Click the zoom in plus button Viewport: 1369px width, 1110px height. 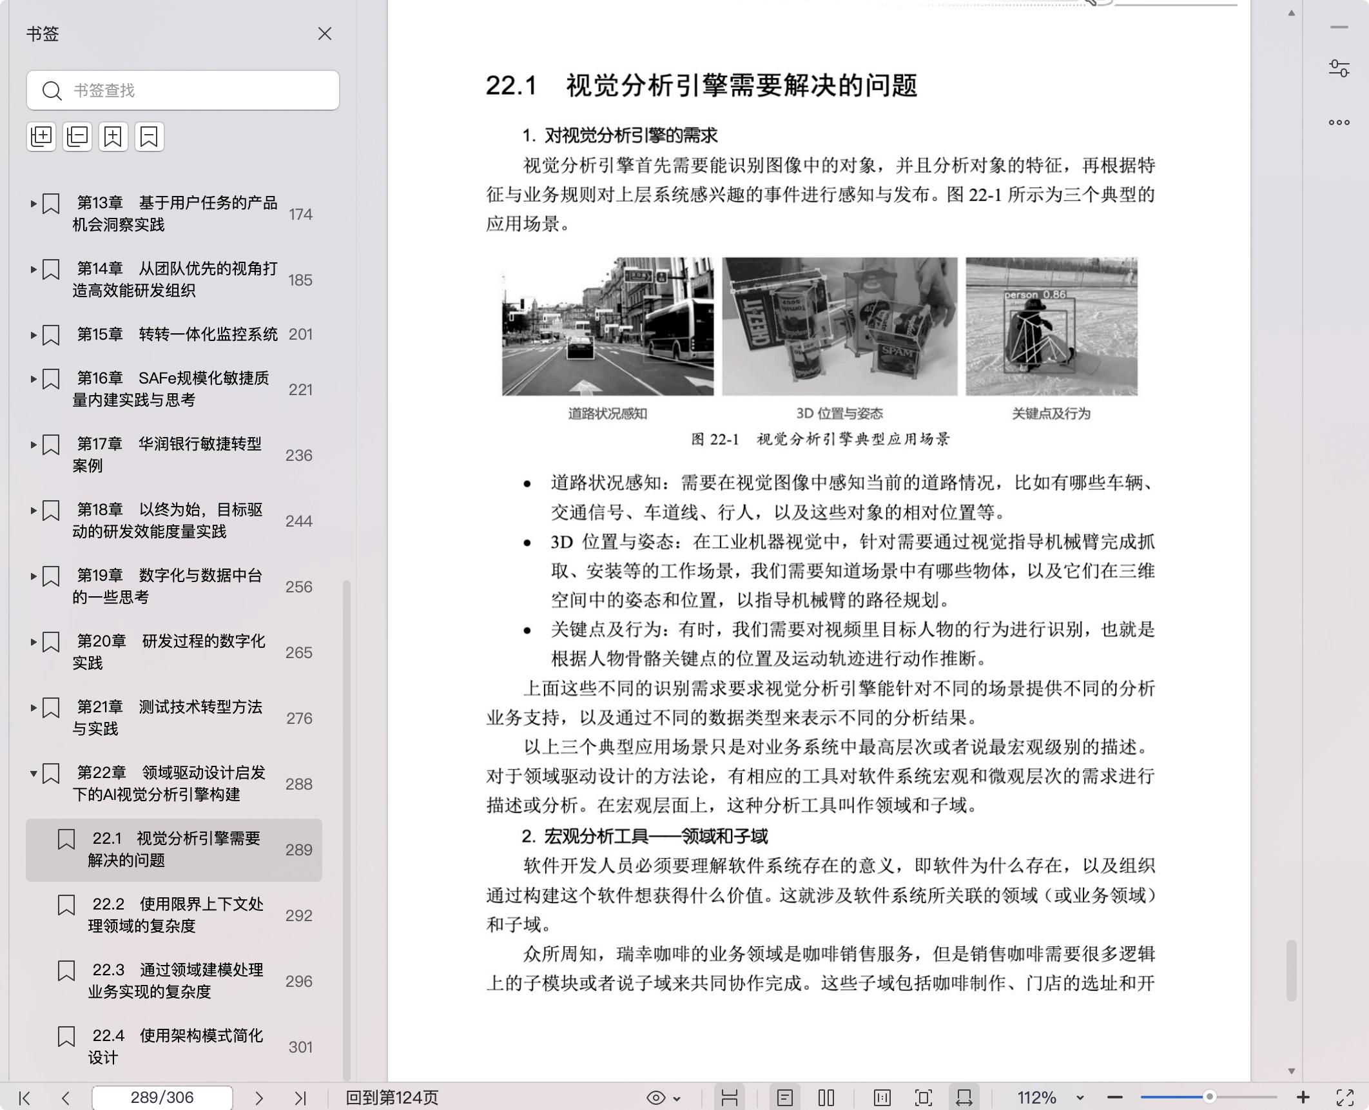1303,1097
